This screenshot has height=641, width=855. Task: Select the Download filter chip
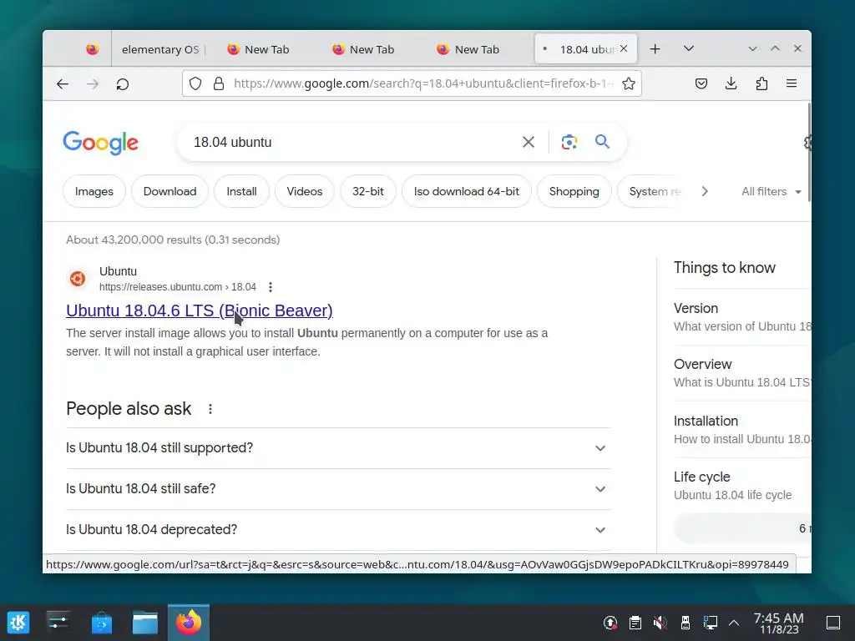coord(169,191)
